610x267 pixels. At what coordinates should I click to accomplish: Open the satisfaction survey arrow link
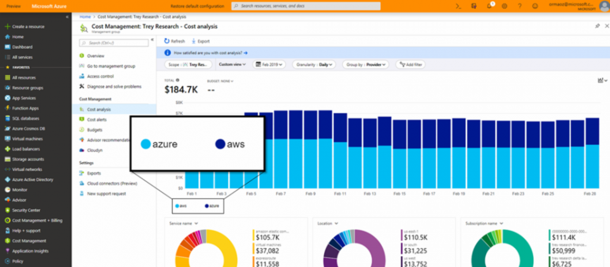coord(245,53)
